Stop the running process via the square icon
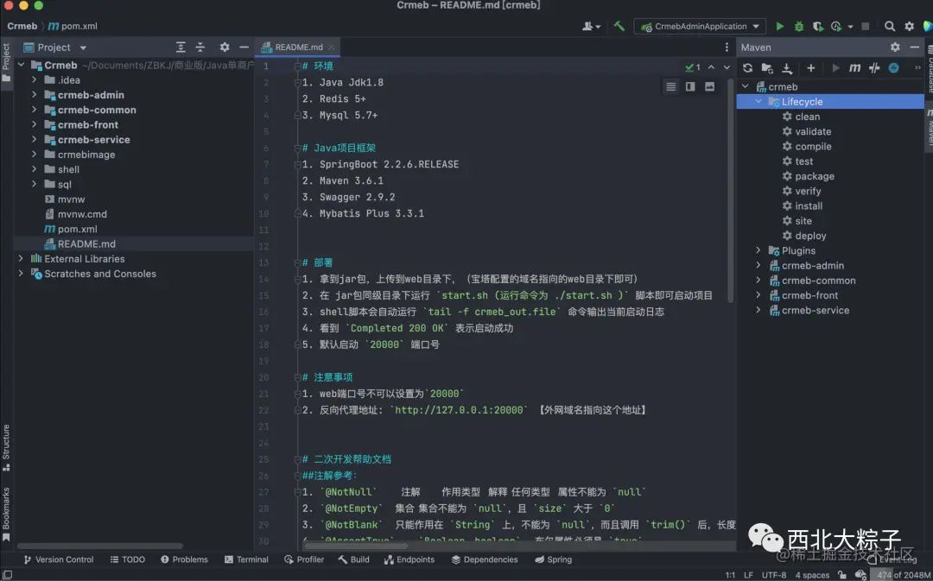933x581 pixels. [866, 26]
